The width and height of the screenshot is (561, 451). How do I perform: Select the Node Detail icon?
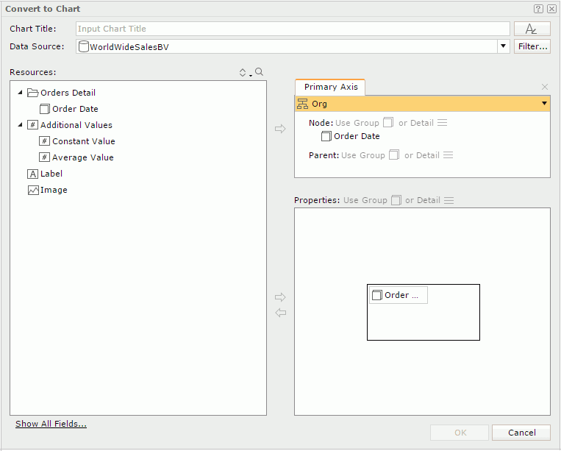pos(442,123)
